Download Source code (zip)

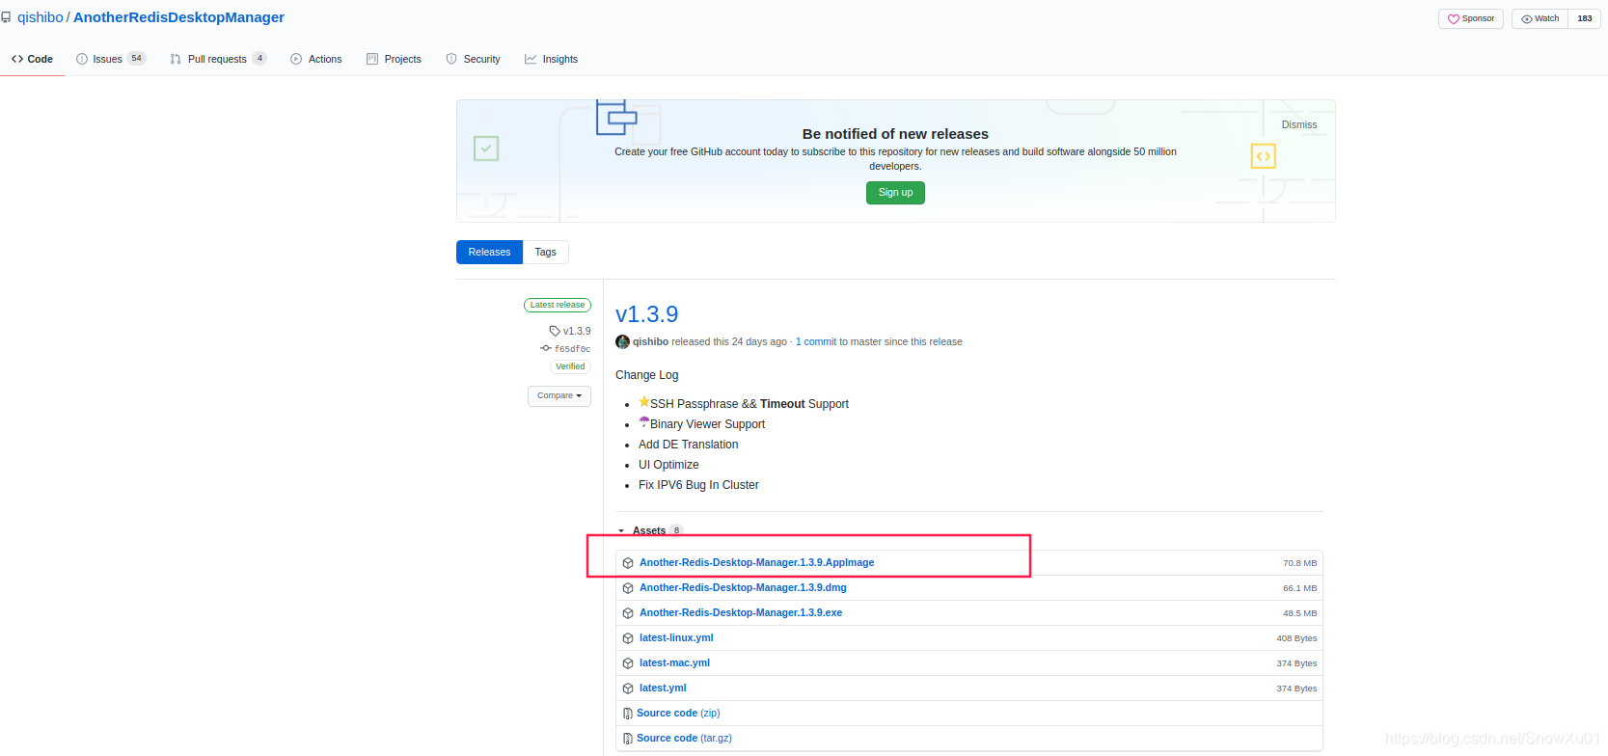pos(678,713)
